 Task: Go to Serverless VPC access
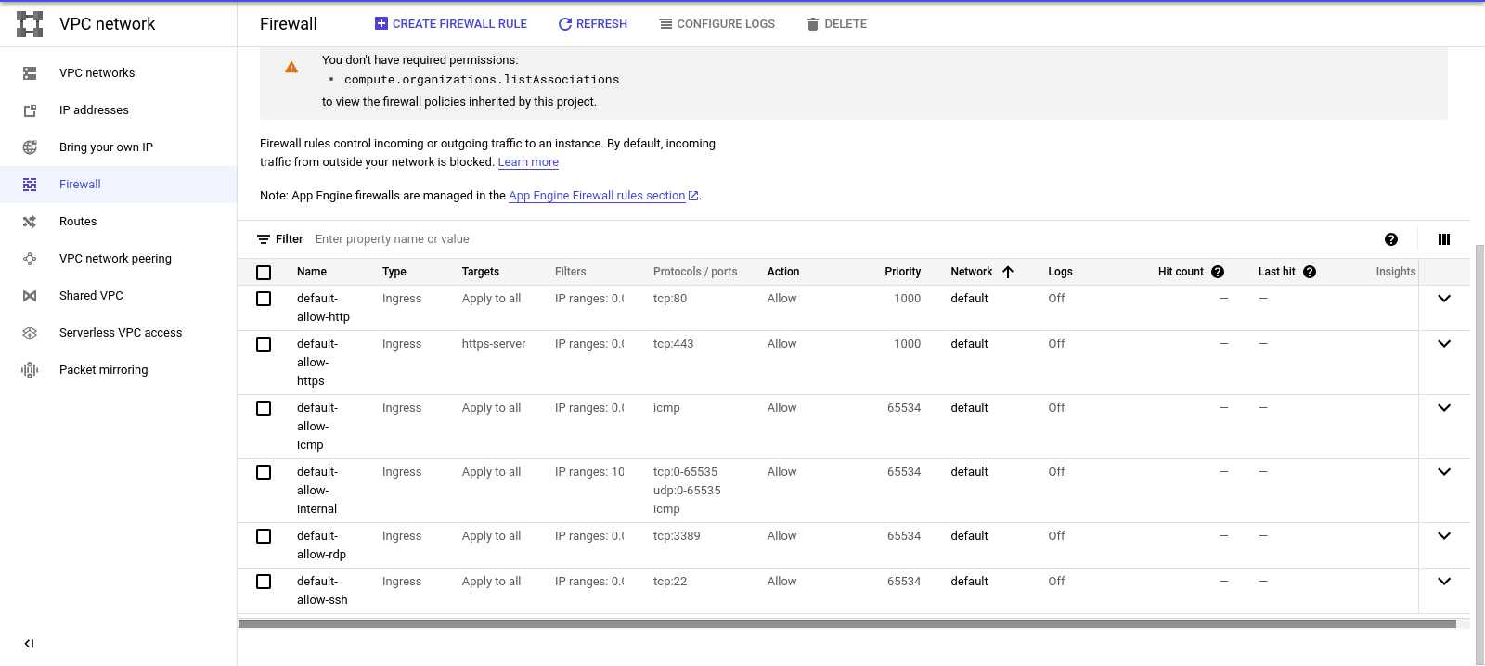click(119, 333)
